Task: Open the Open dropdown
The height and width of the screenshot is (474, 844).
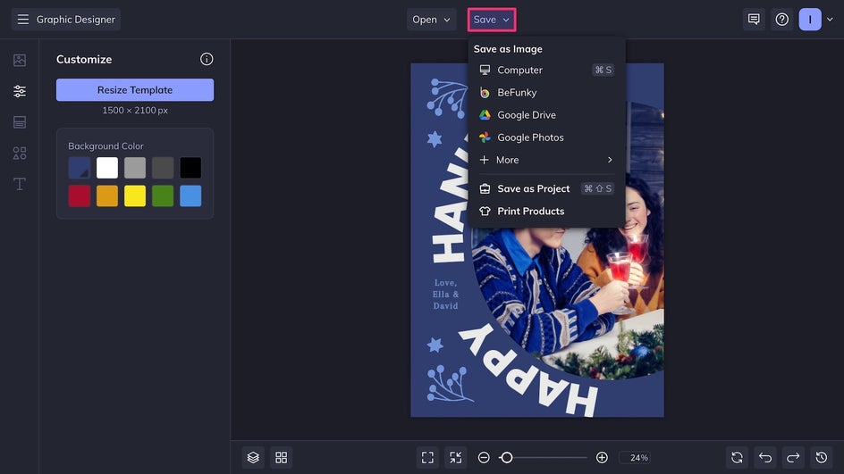Action: pos(431,20)
